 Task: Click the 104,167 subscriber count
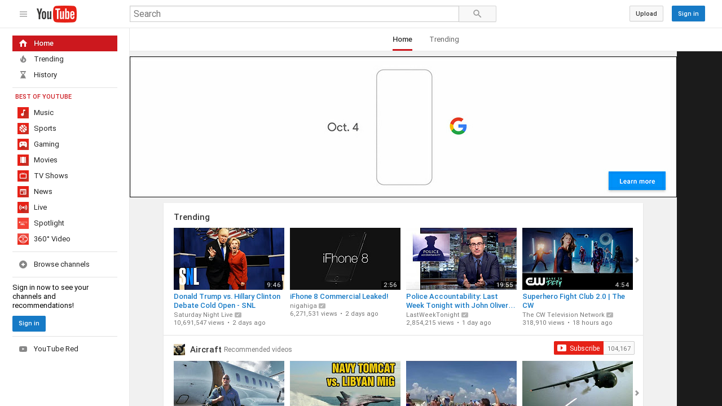[619, 348]
